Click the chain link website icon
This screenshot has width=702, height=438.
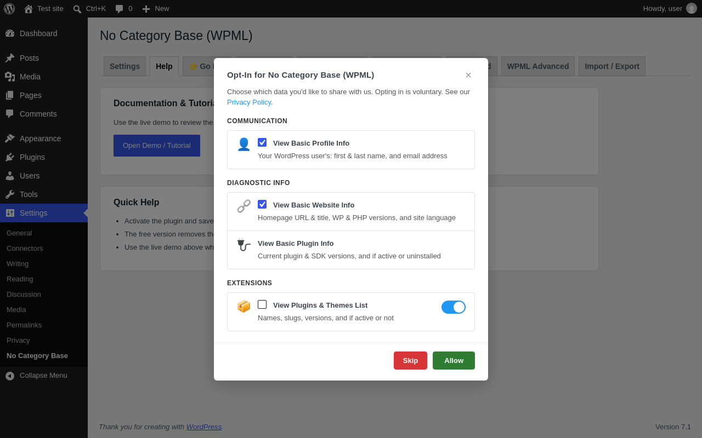244,206
